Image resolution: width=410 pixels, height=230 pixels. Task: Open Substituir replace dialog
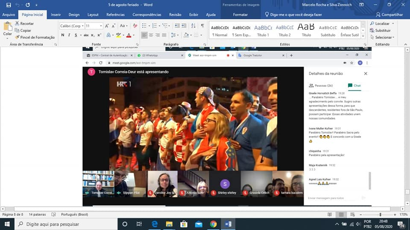point(380,30)
